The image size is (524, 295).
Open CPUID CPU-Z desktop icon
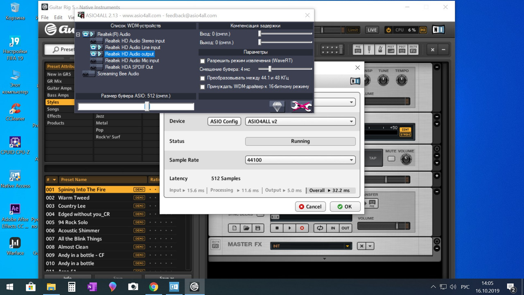(15, 145)
